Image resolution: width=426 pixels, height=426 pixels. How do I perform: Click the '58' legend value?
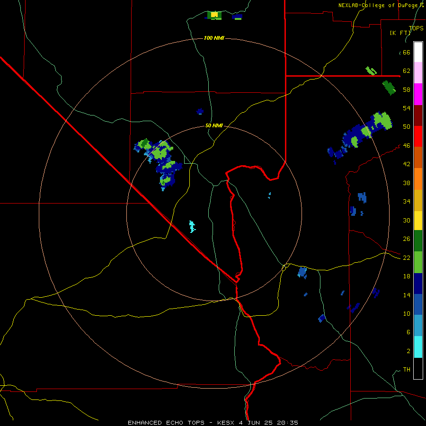407,89
